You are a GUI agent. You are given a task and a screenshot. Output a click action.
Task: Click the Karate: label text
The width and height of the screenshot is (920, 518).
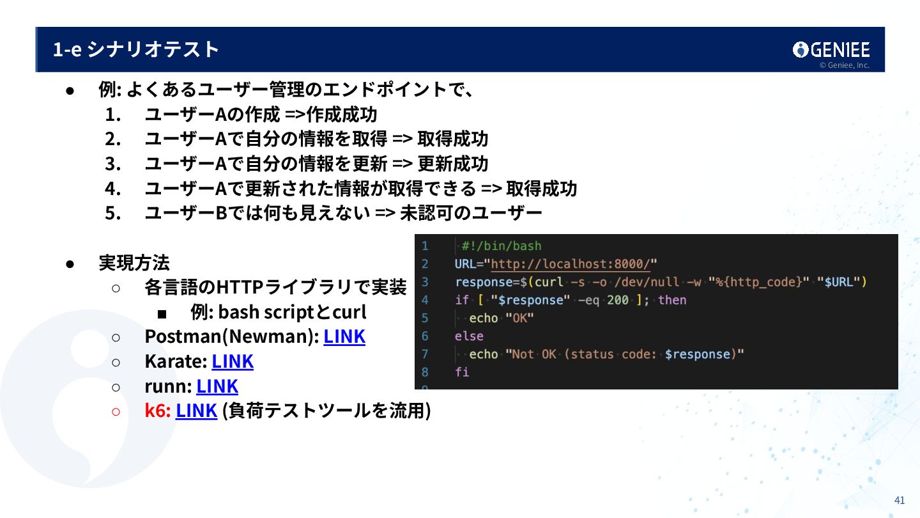pos(176,361)
